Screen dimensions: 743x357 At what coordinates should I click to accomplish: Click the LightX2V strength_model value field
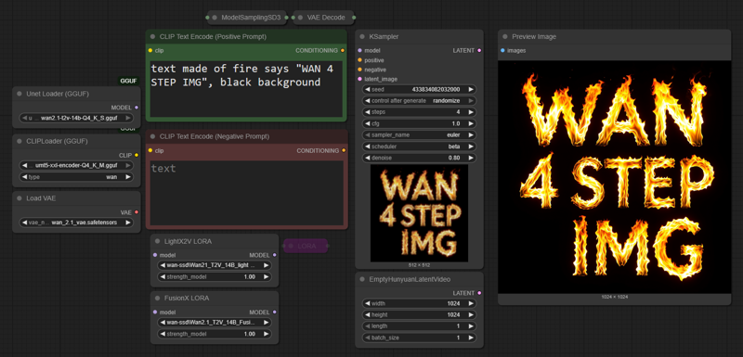pyautogui.click(x=215, y=276)
